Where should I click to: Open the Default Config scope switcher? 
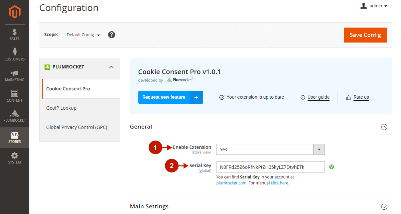(x=83, y=35)
